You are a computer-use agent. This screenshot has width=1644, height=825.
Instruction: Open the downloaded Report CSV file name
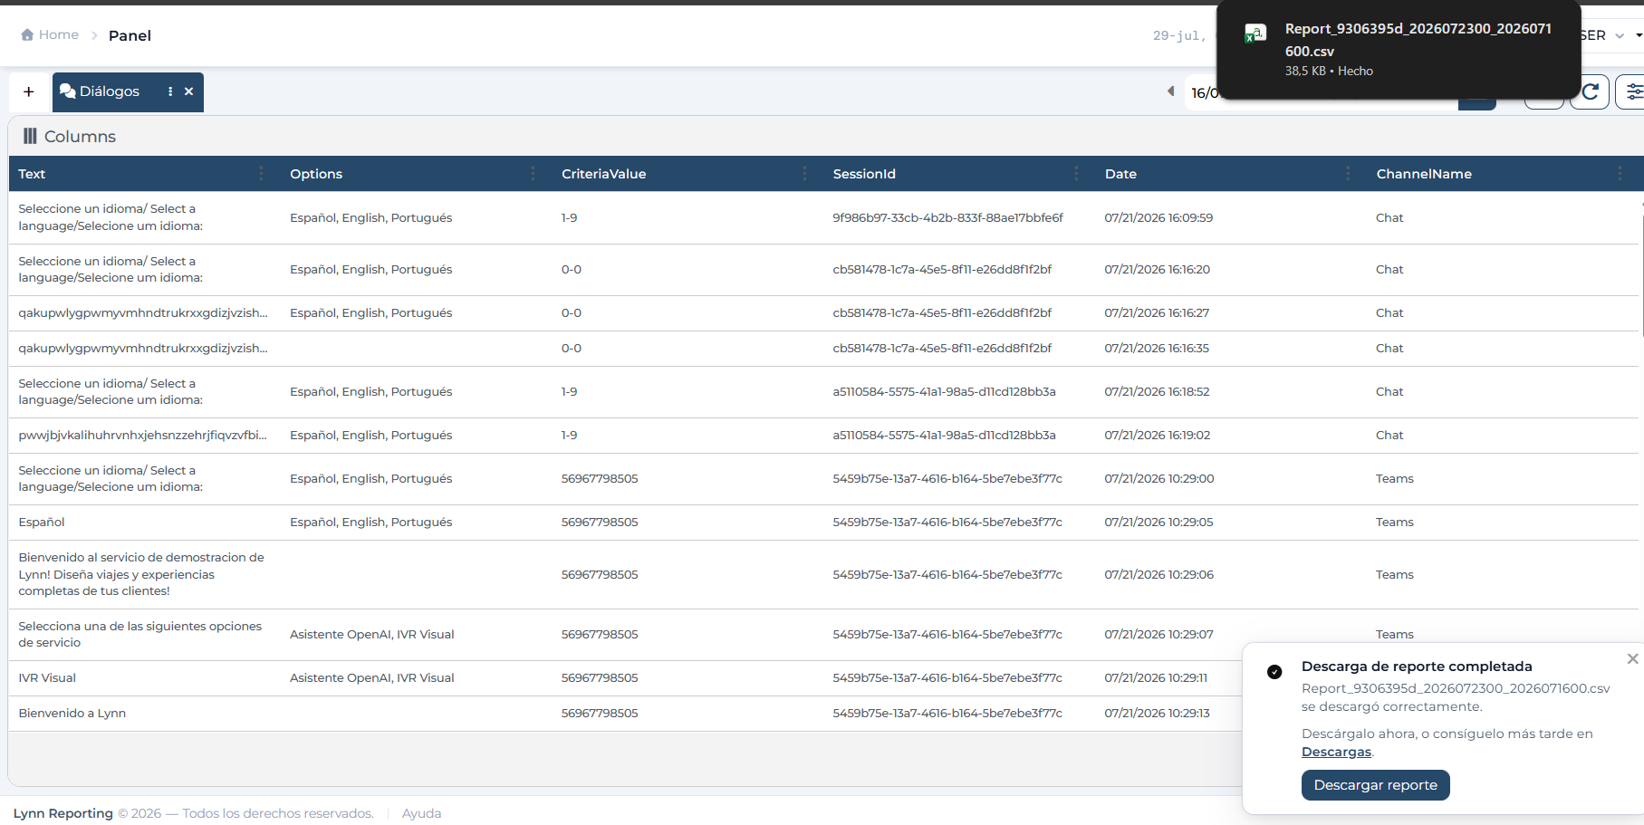click(x=1418, y=40)
